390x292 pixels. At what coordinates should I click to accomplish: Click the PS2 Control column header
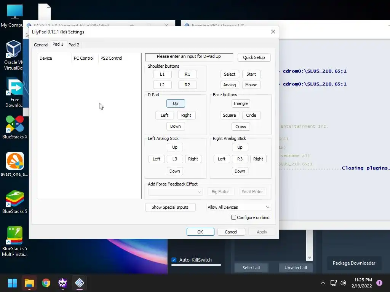119,58
